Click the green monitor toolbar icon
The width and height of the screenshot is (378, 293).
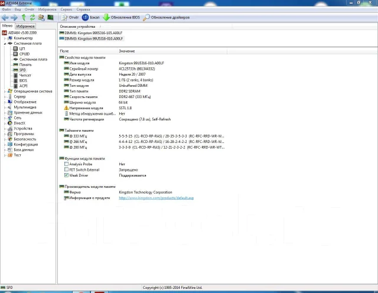click(50, 17)
